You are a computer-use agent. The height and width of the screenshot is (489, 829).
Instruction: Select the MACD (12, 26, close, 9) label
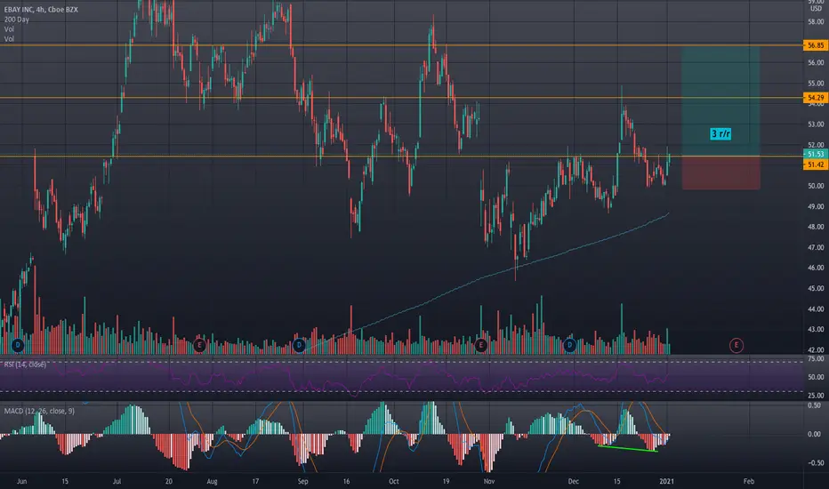39,411
